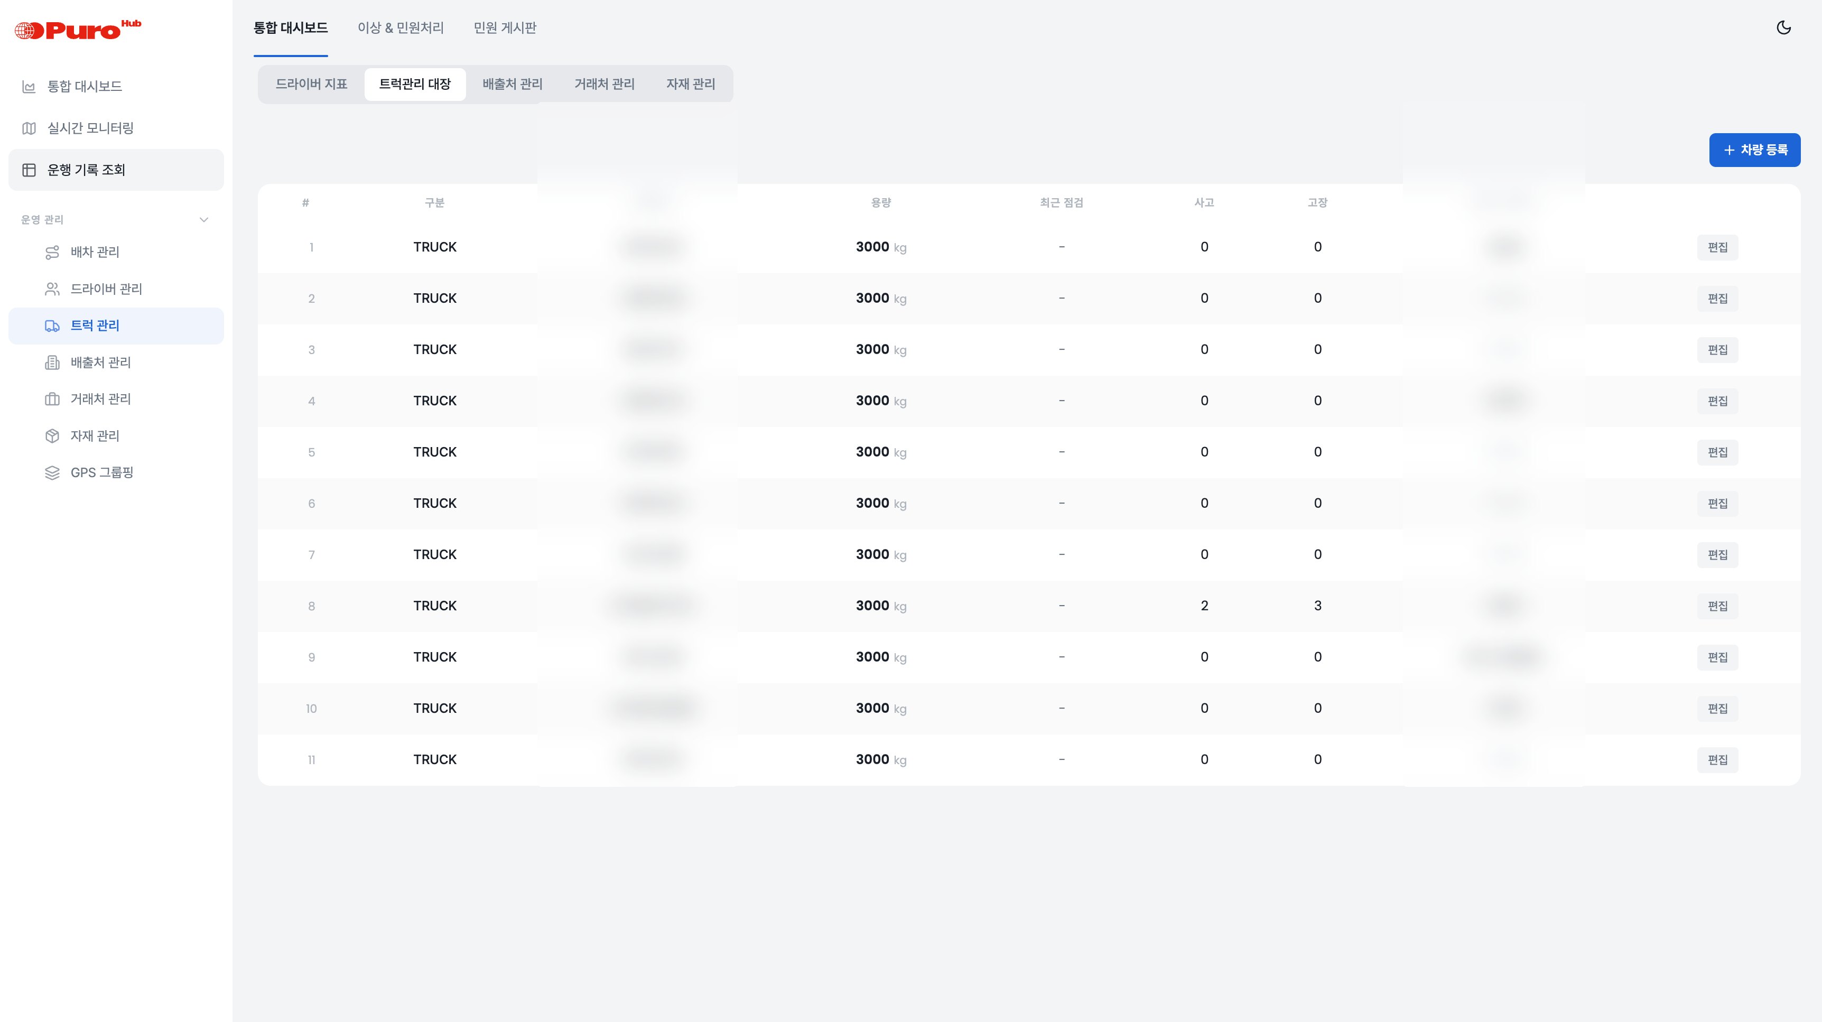The height and width of the screenshot is (1022, 1822).
Task: Click 편집 for truck row 11
Action: pos(1717,759)
